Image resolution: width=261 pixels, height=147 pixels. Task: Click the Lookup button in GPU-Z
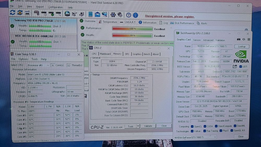point(242,46)
